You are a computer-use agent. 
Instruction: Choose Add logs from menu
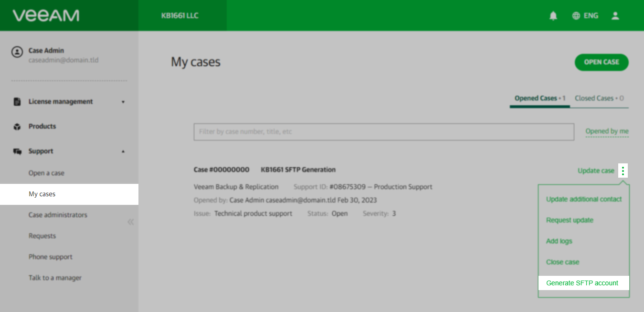pyautogui.click(x=559, y=241)
